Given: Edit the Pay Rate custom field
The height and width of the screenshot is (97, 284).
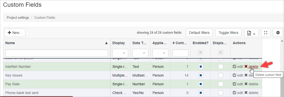Looking at the screenshot, I should [x=238, y=84].
